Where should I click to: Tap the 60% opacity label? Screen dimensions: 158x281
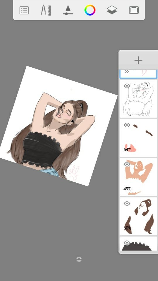pyautogui.click(x=127, y=228)
